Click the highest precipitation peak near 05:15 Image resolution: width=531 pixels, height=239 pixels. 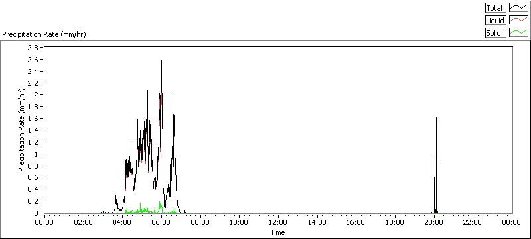pos(147,60)
